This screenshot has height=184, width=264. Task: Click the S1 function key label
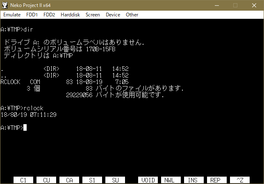click(92, 180)
